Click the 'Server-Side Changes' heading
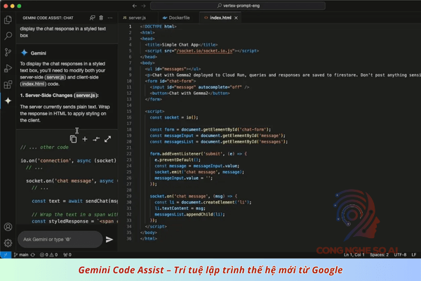The image size is (421, 281). coord(60,96)
